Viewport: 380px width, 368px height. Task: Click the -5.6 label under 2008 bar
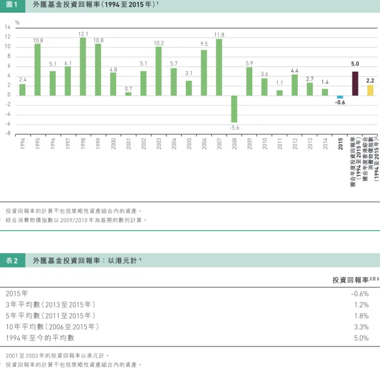[x=234, y=128]
